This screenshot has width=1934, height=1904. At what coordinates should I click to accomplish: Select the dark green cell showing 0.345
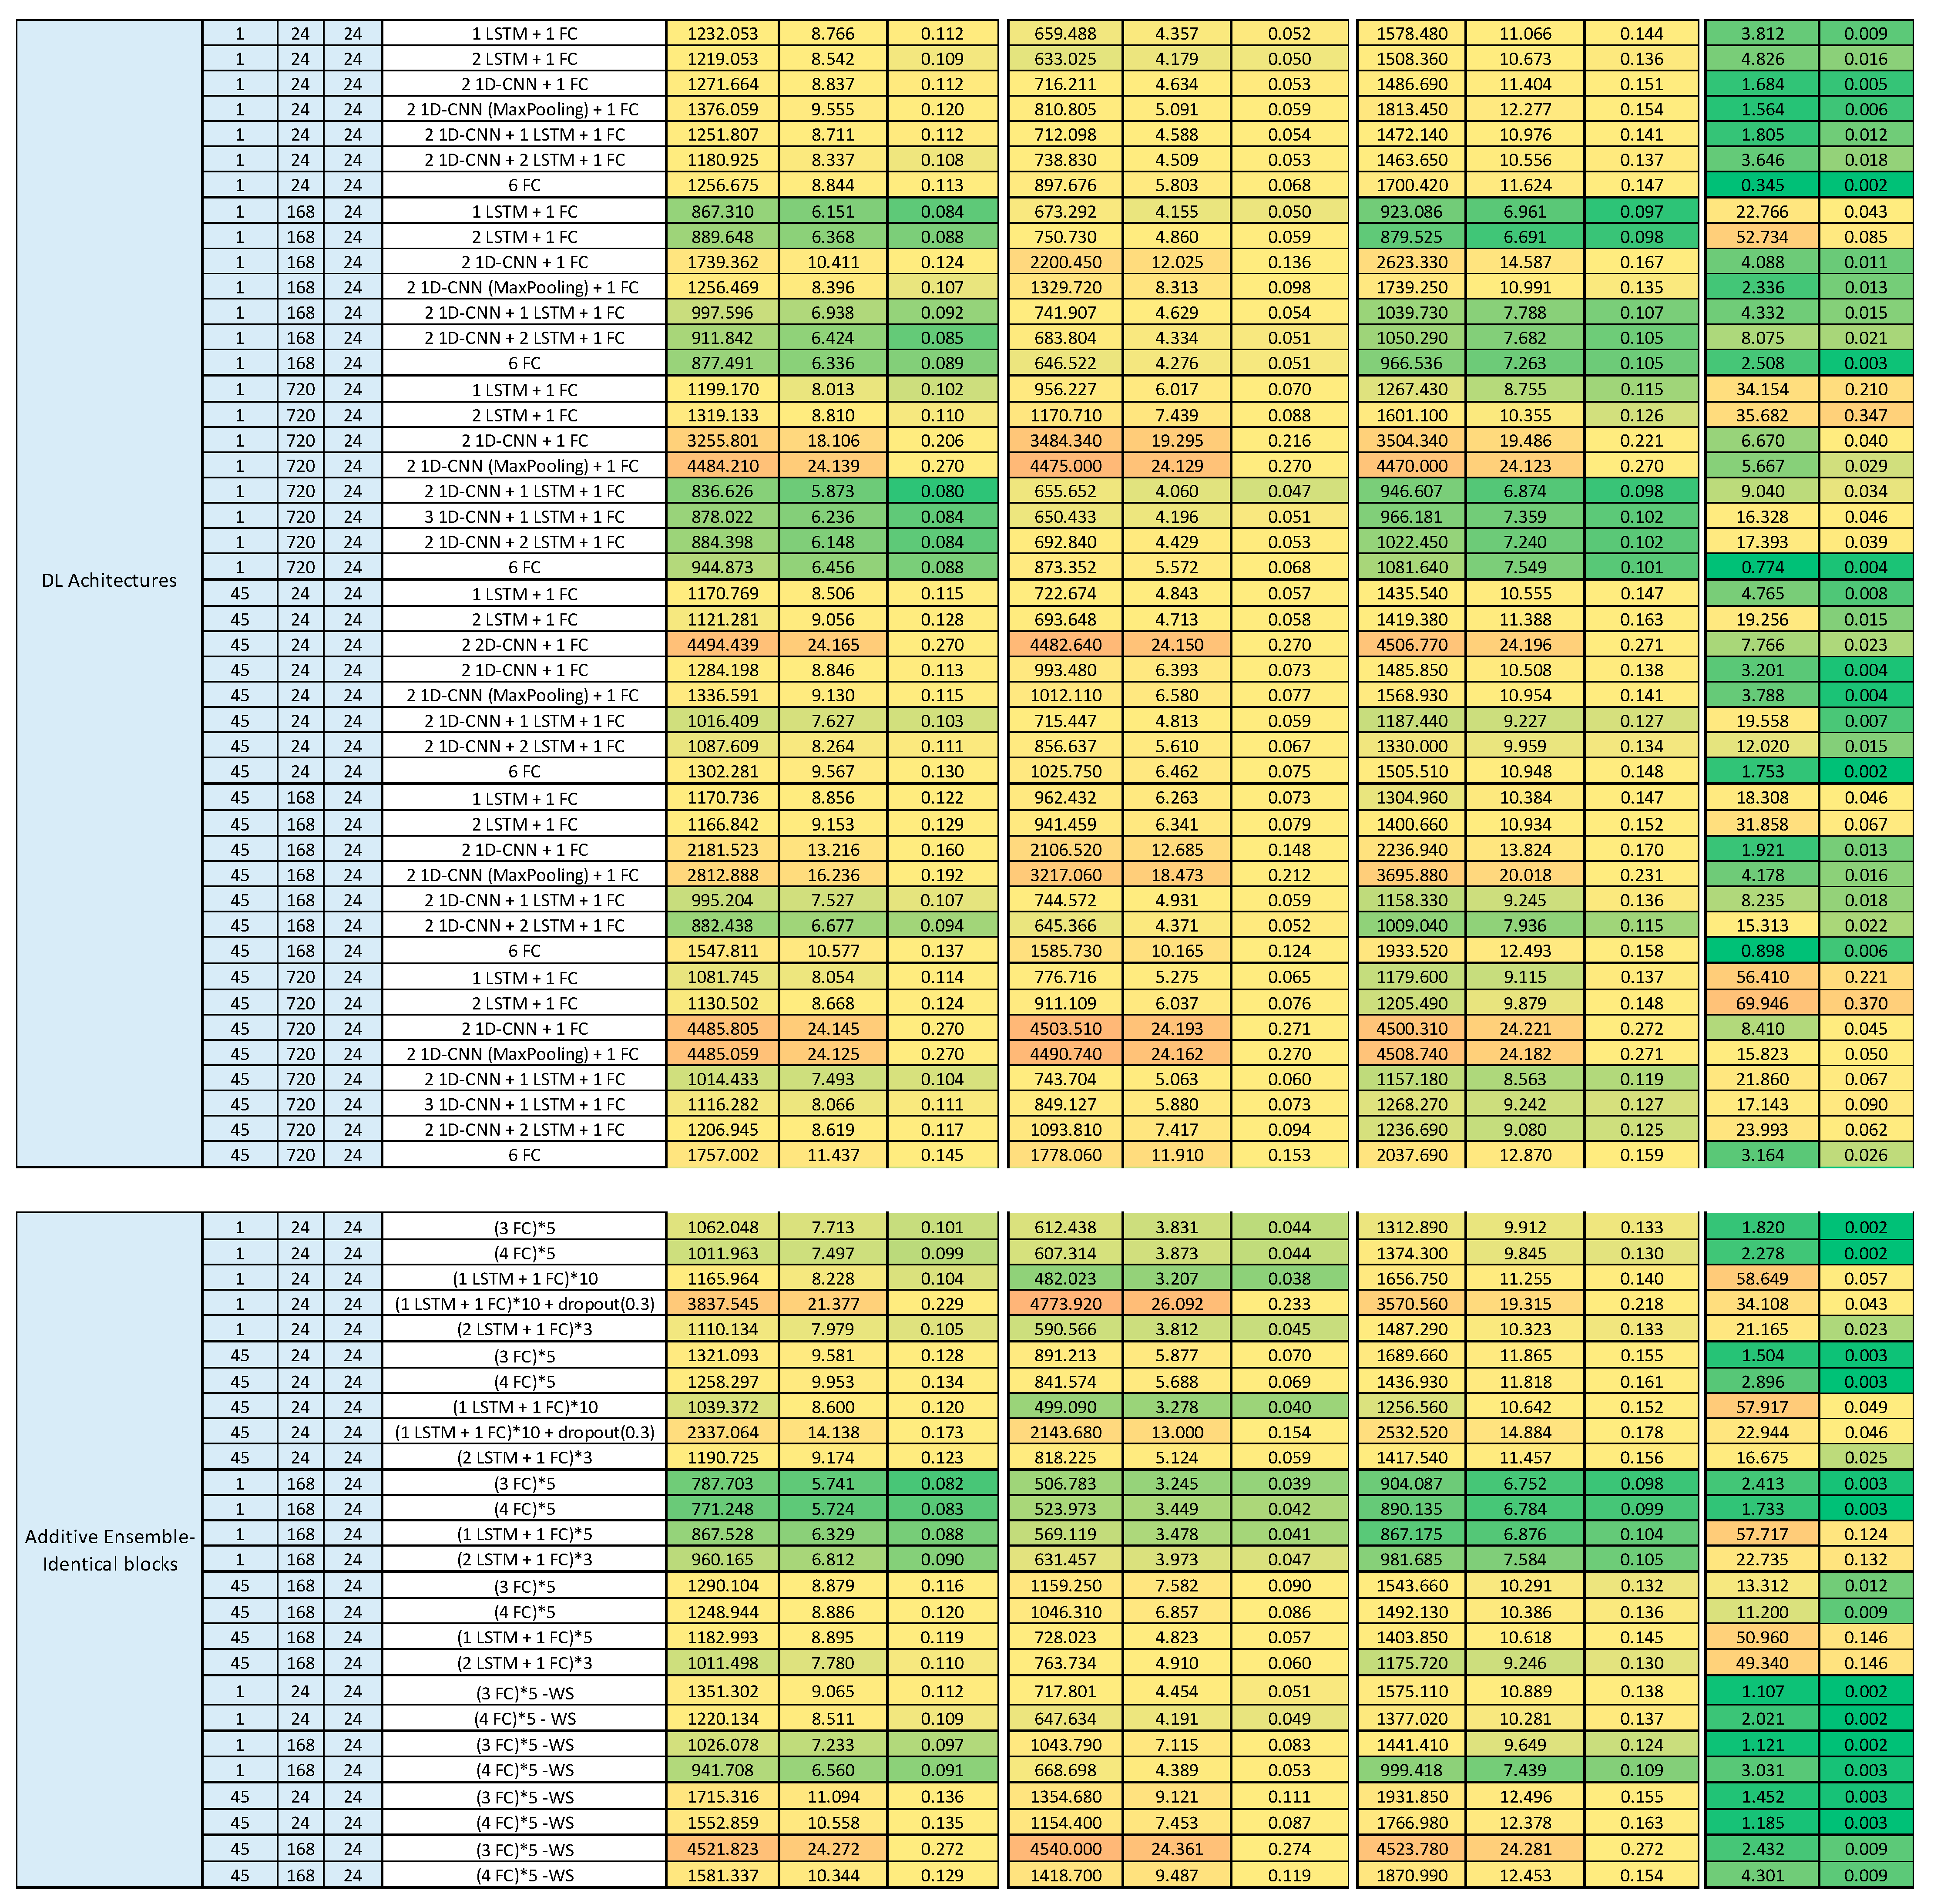(x=1762, y=185)
